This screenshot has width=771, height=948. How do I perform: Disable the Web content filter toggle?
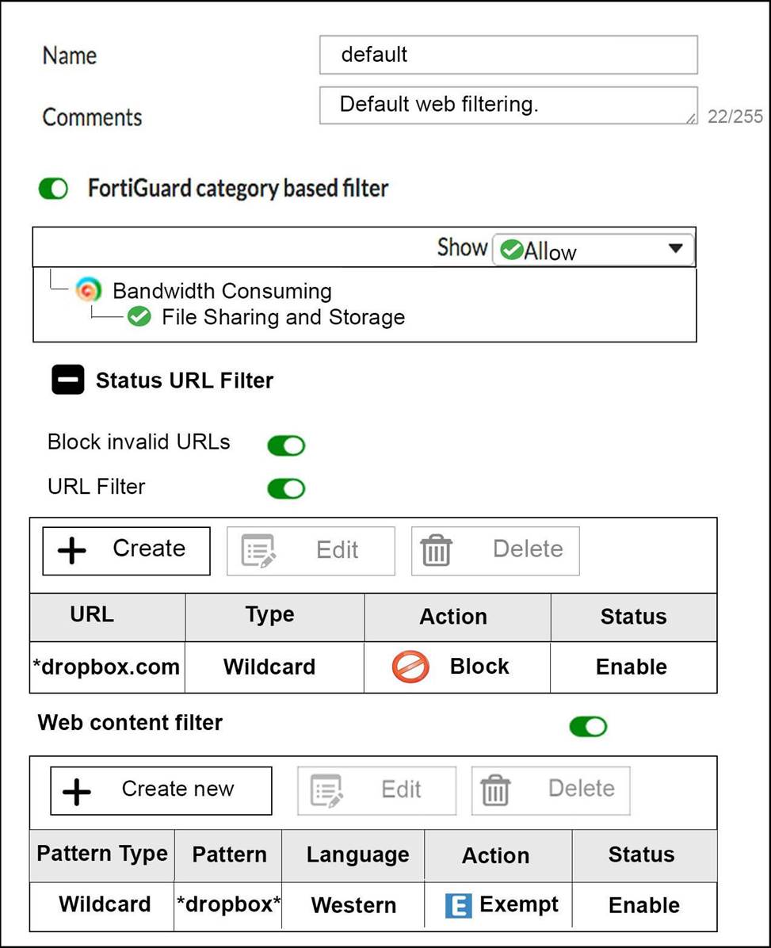(x=588, y=726)
